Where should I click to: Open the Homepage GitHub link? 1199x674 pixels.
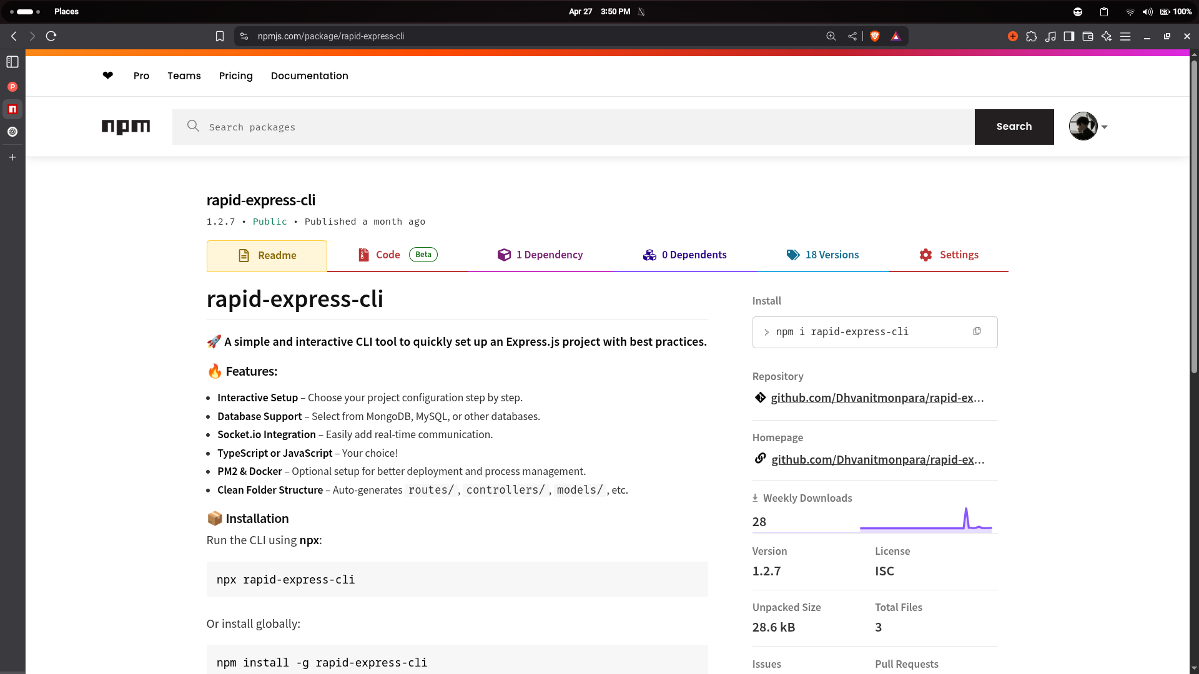click(877, 459)
